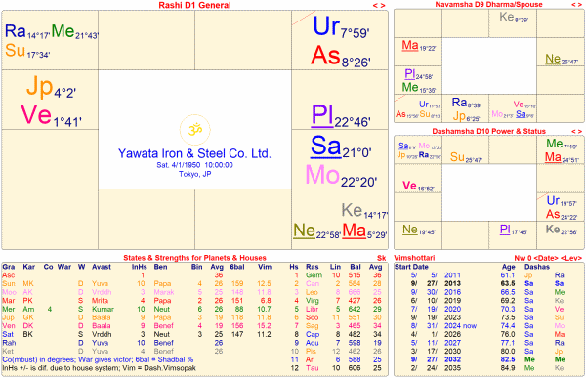Click the Sa Saturn glyph at 21°0'
This screenshot has width=586, height=378.
point(326,146)
